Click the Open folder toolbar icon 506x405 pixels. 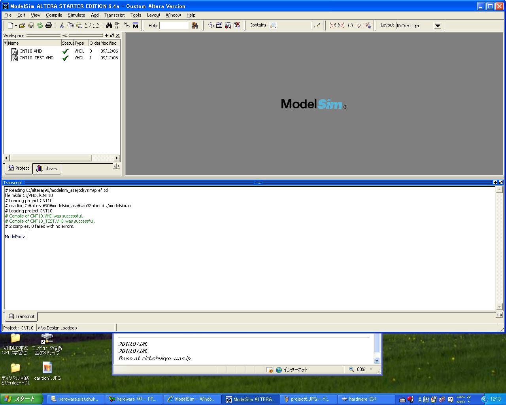pos(22,25)
